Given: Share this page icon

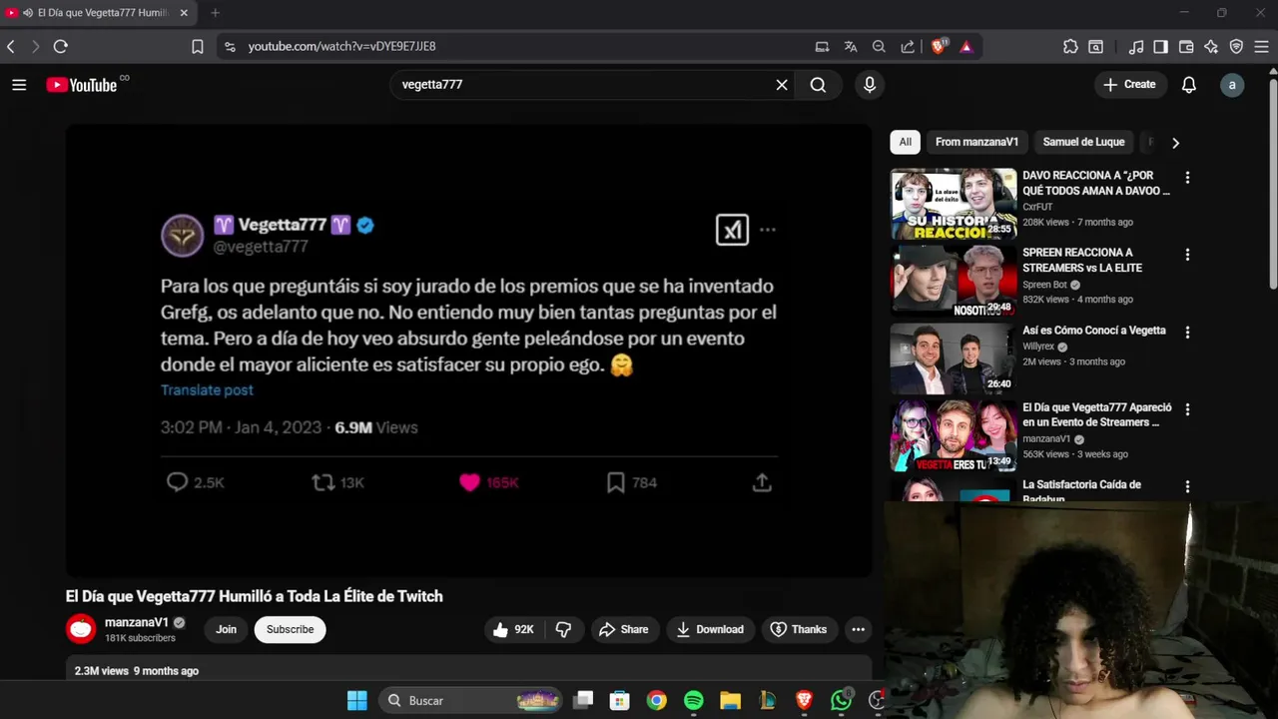Looking at the screenshot, I should [x=908, y=46].
